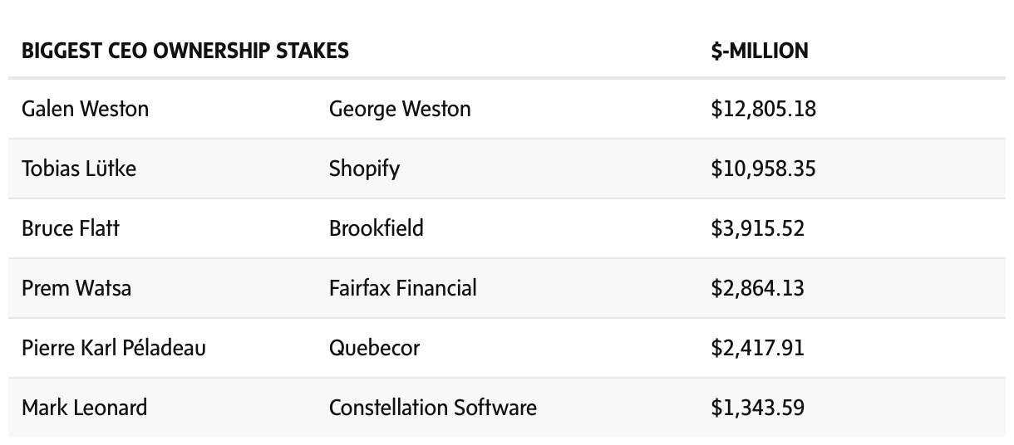Click the Quebecor company cell
This screenshot has width=1014, height=445.
click(374, 347)
